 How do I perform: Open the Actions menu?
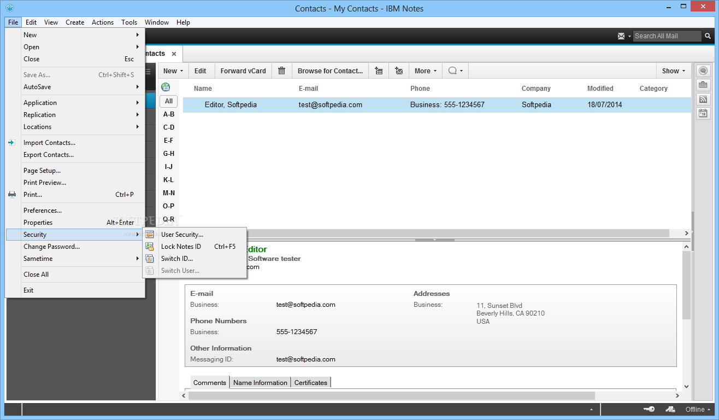tap(103, 22)
